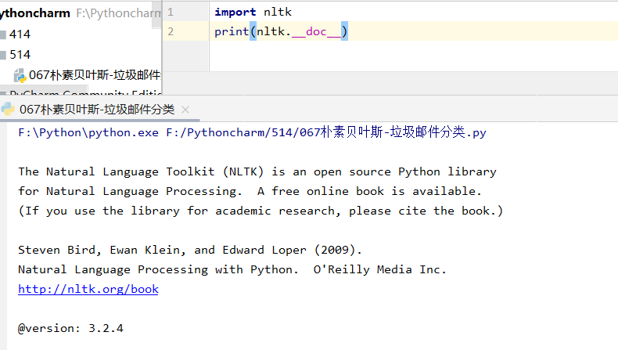Select folder 414 in project tree

pos(20,34)
